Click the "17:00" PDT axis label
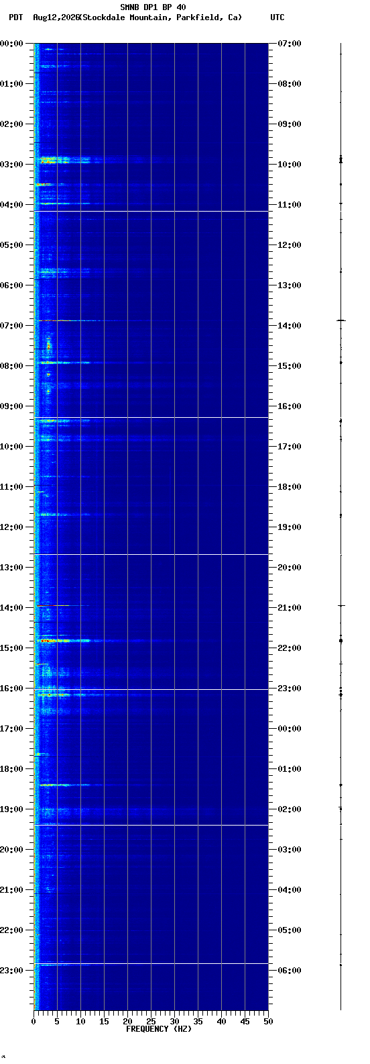 11,729
